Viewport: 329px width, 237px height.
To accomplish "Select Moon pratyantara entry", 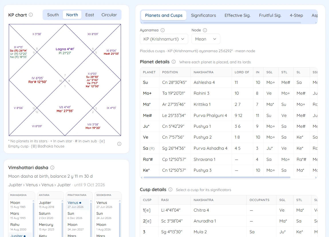I will [x=78, y=226].
